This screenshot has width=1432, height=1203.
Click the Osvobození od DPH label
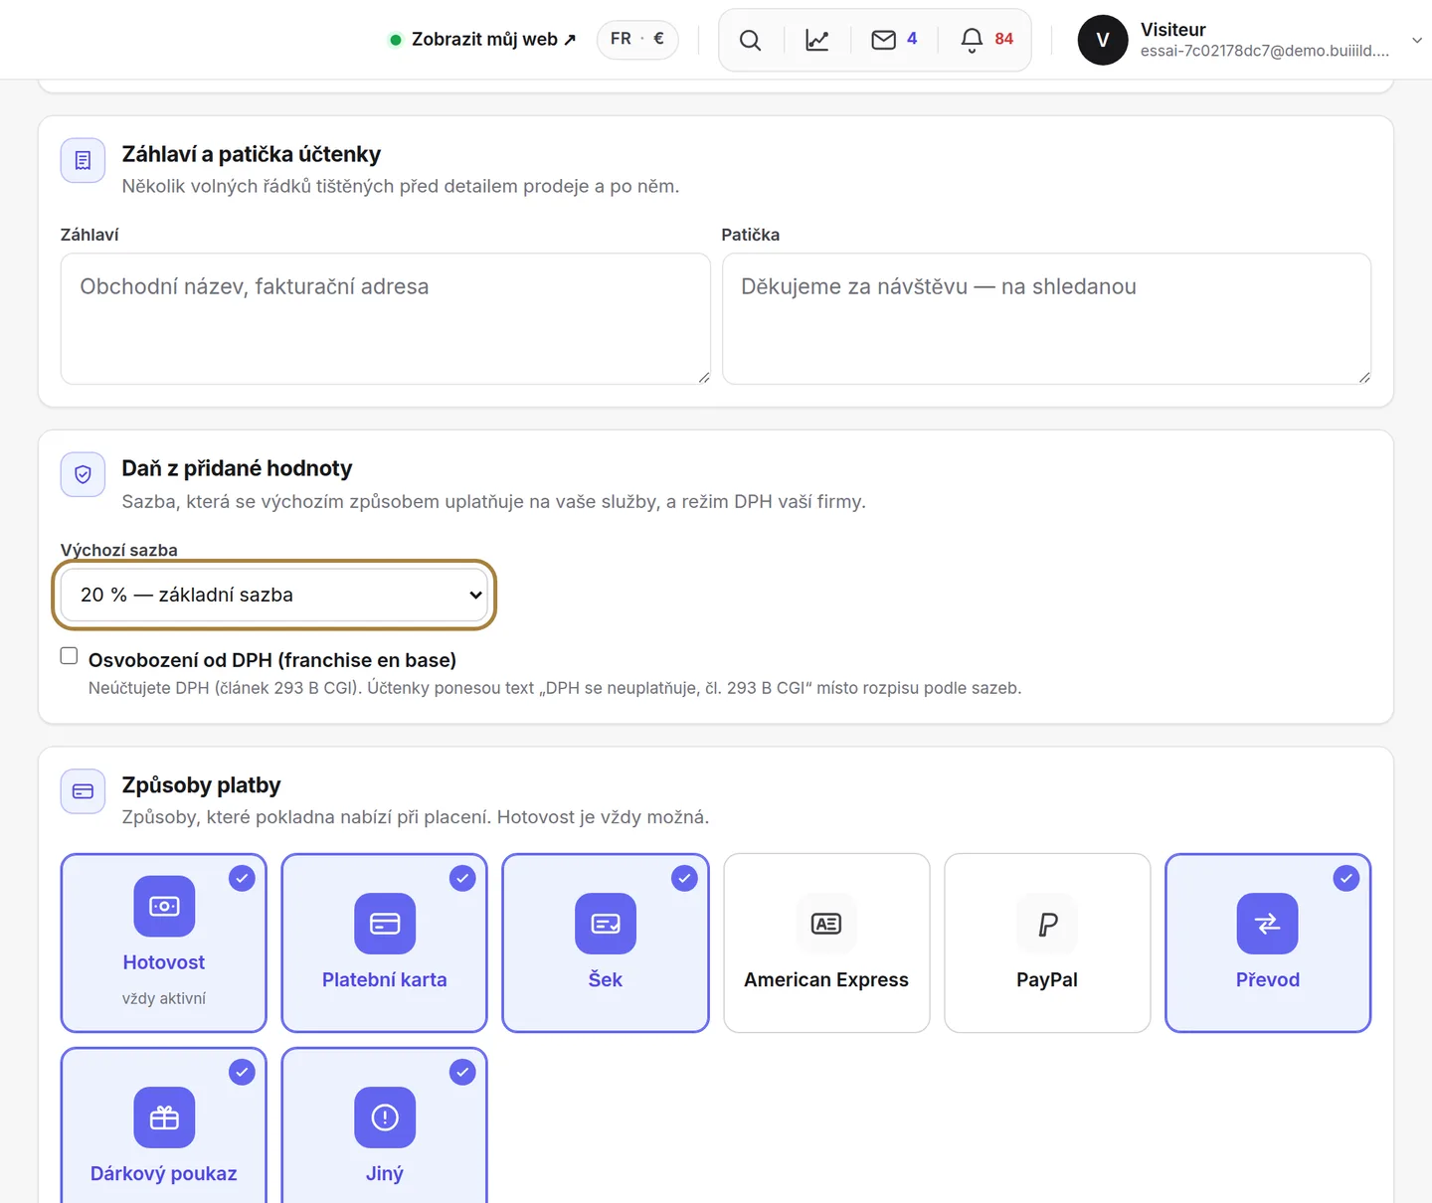coord(272,660)
